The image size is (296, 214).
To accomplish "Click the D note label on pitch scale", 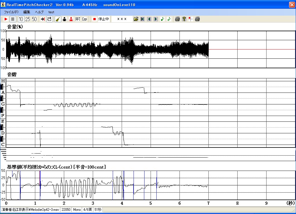I will click(3, 133).
